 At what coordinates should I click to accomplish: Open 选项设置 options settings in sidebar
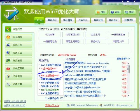pos(18,84)
